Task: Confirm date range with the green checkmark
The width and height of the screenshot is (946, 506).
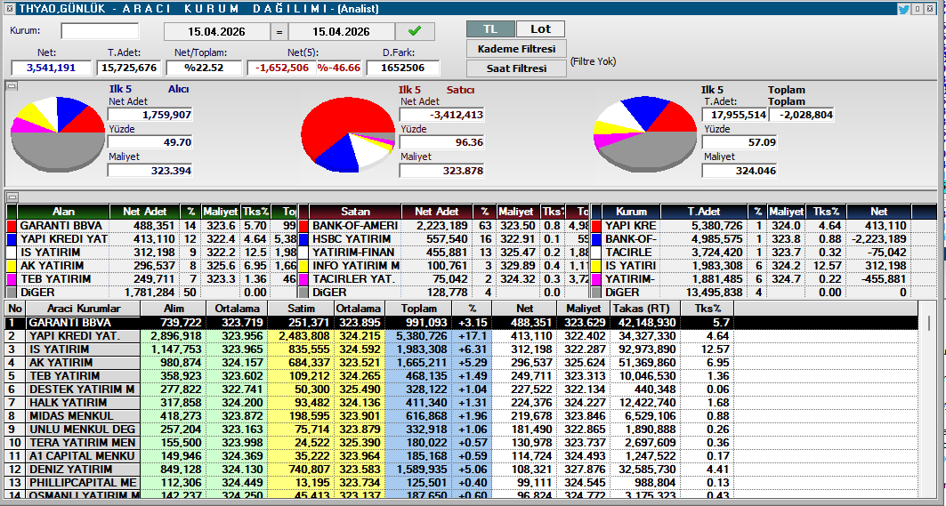Action: pyautogui.click(x=415, y=31)
